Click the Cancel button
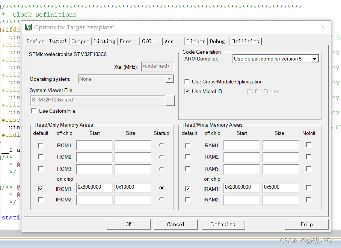341x248 pixels. (176, 224)
